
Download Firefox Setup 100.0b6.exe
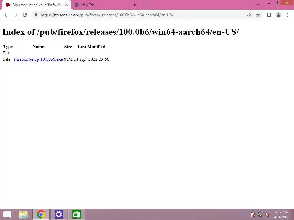pos(38,59)
